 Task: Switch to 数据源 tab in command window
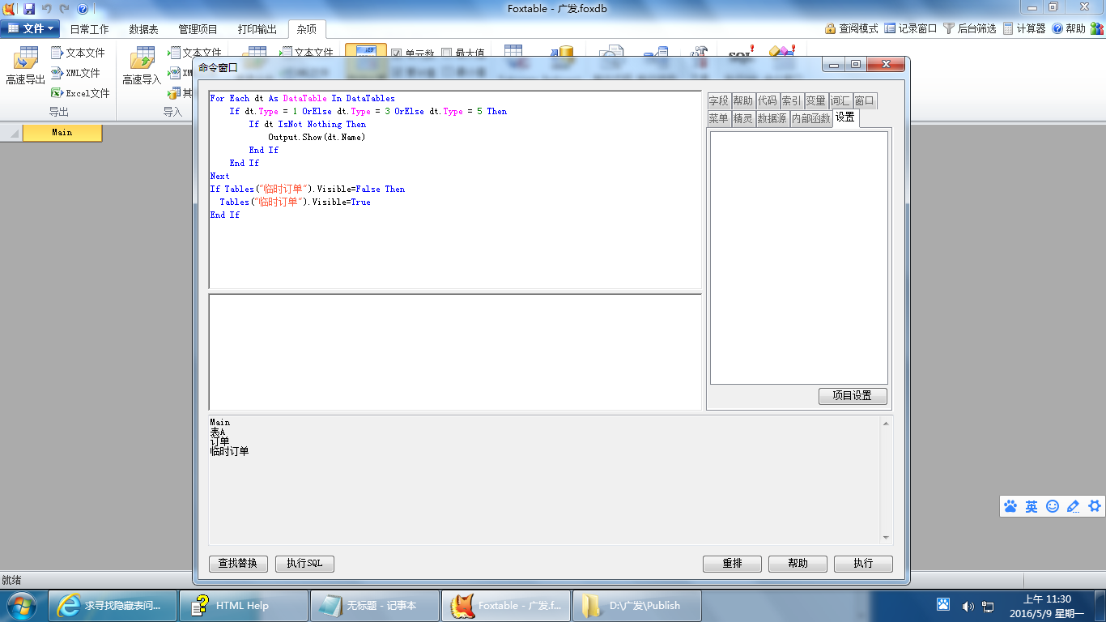click(772, 119)
